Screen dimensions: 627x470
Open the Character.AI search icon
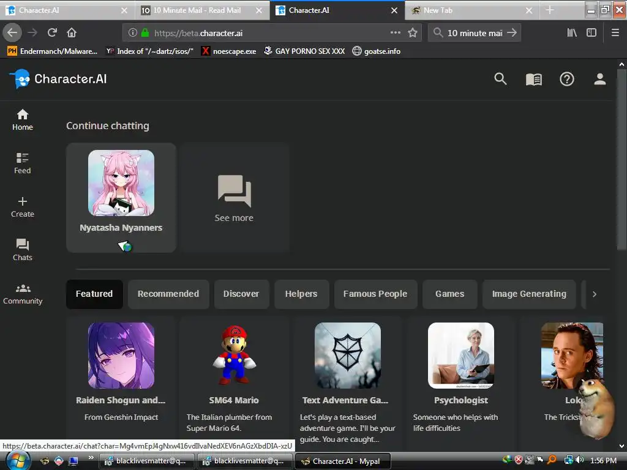point(500,79)
